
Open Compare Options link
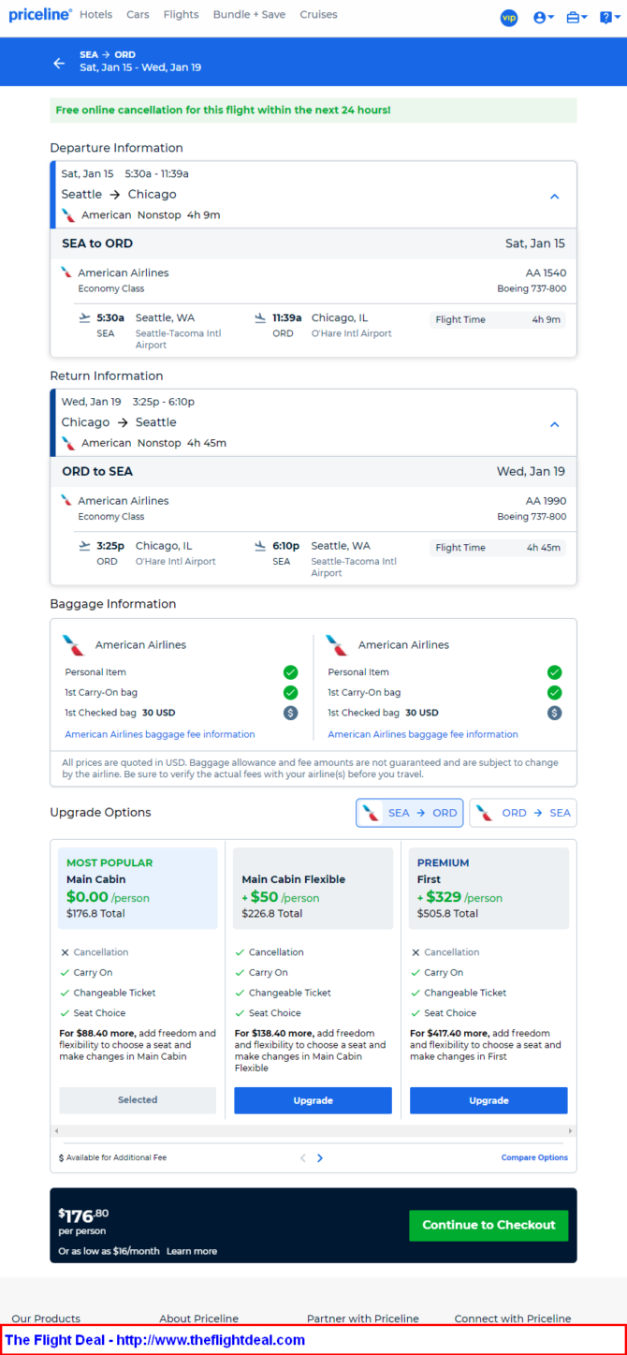tap(534, 1157)
